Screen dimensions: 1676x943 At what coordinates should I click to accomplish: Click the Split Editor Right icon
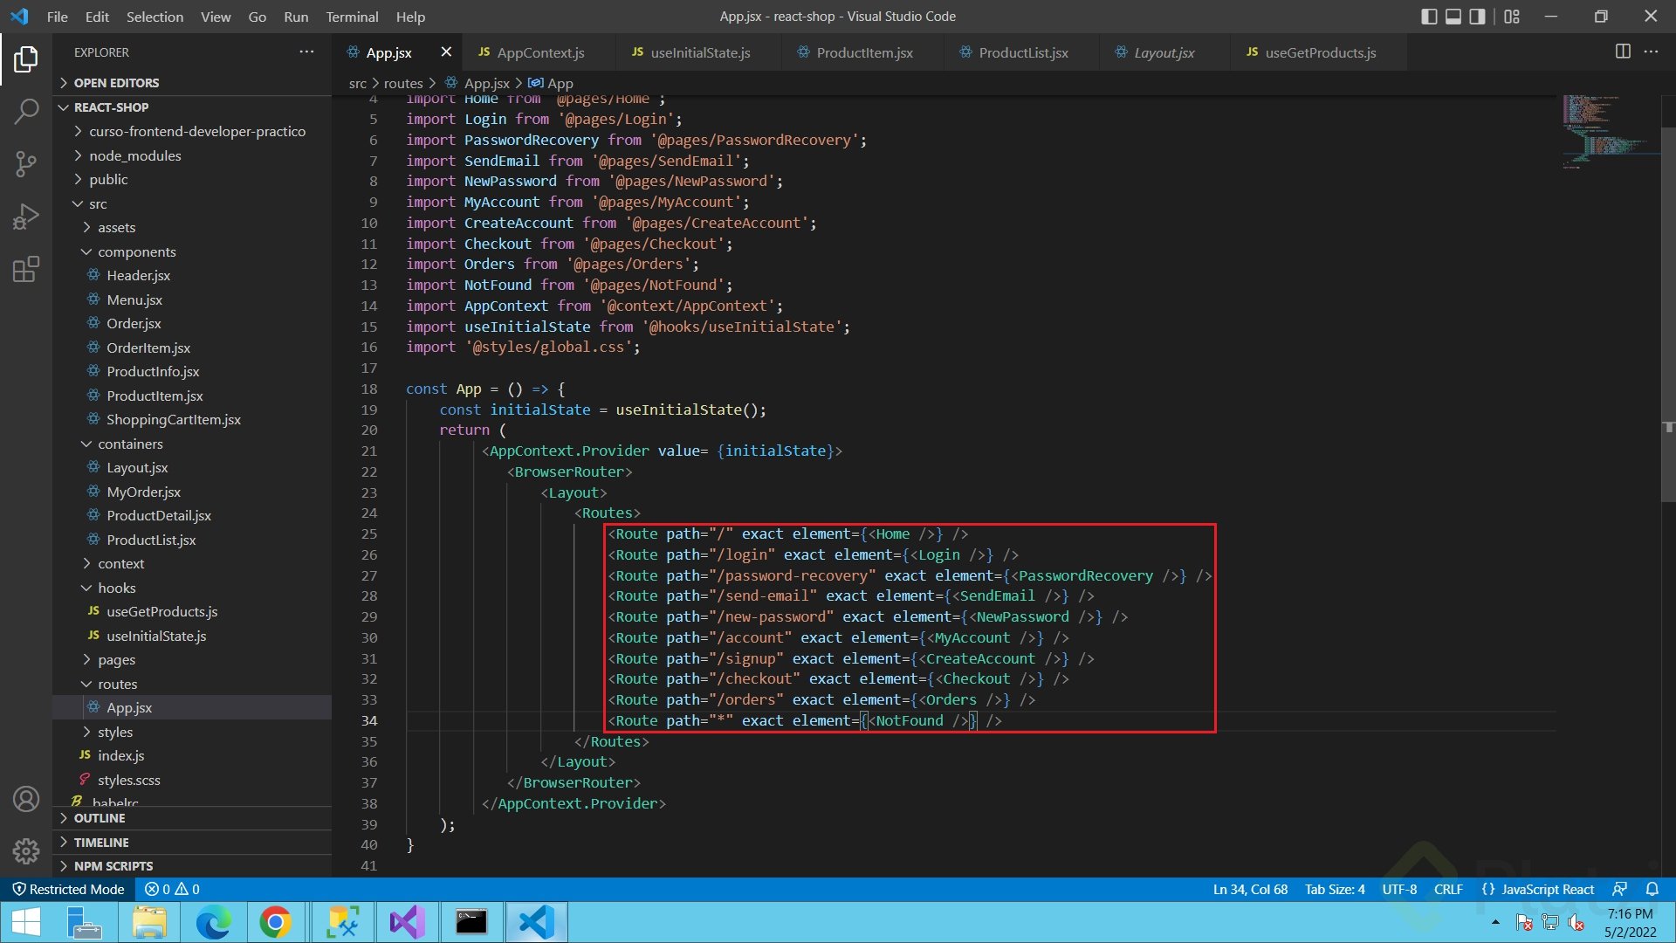coord(1623,52)
